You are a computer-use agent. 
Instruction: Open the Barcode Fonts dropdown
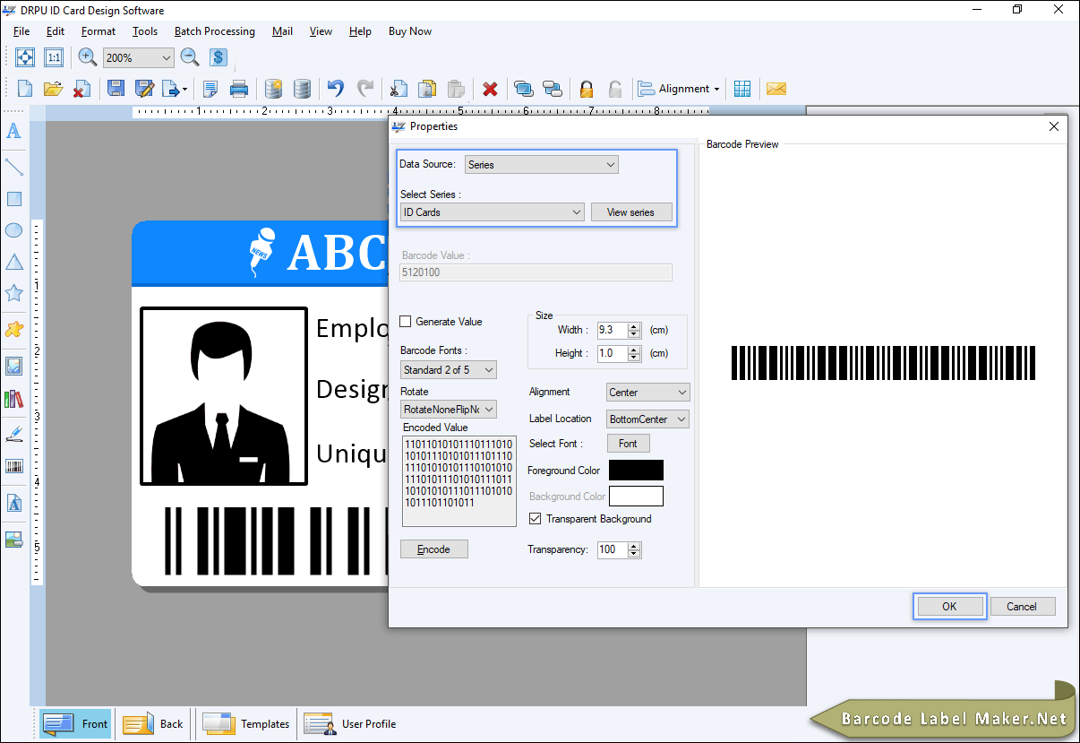449,370
